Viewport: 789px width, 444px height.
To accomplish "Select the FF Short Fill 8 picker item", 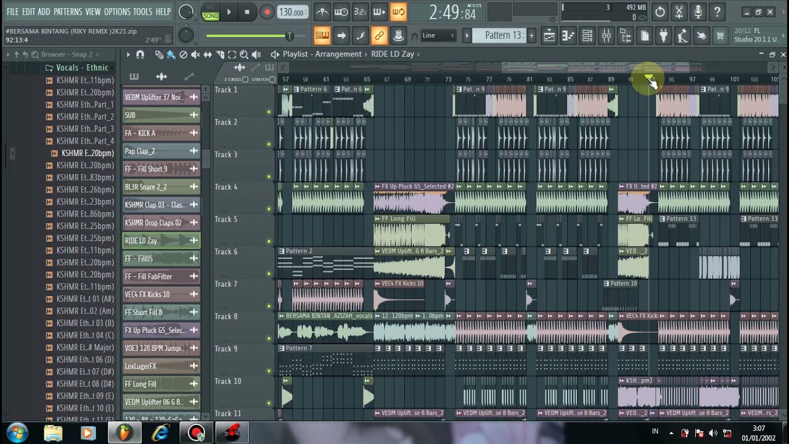I will tap(161, 312).
